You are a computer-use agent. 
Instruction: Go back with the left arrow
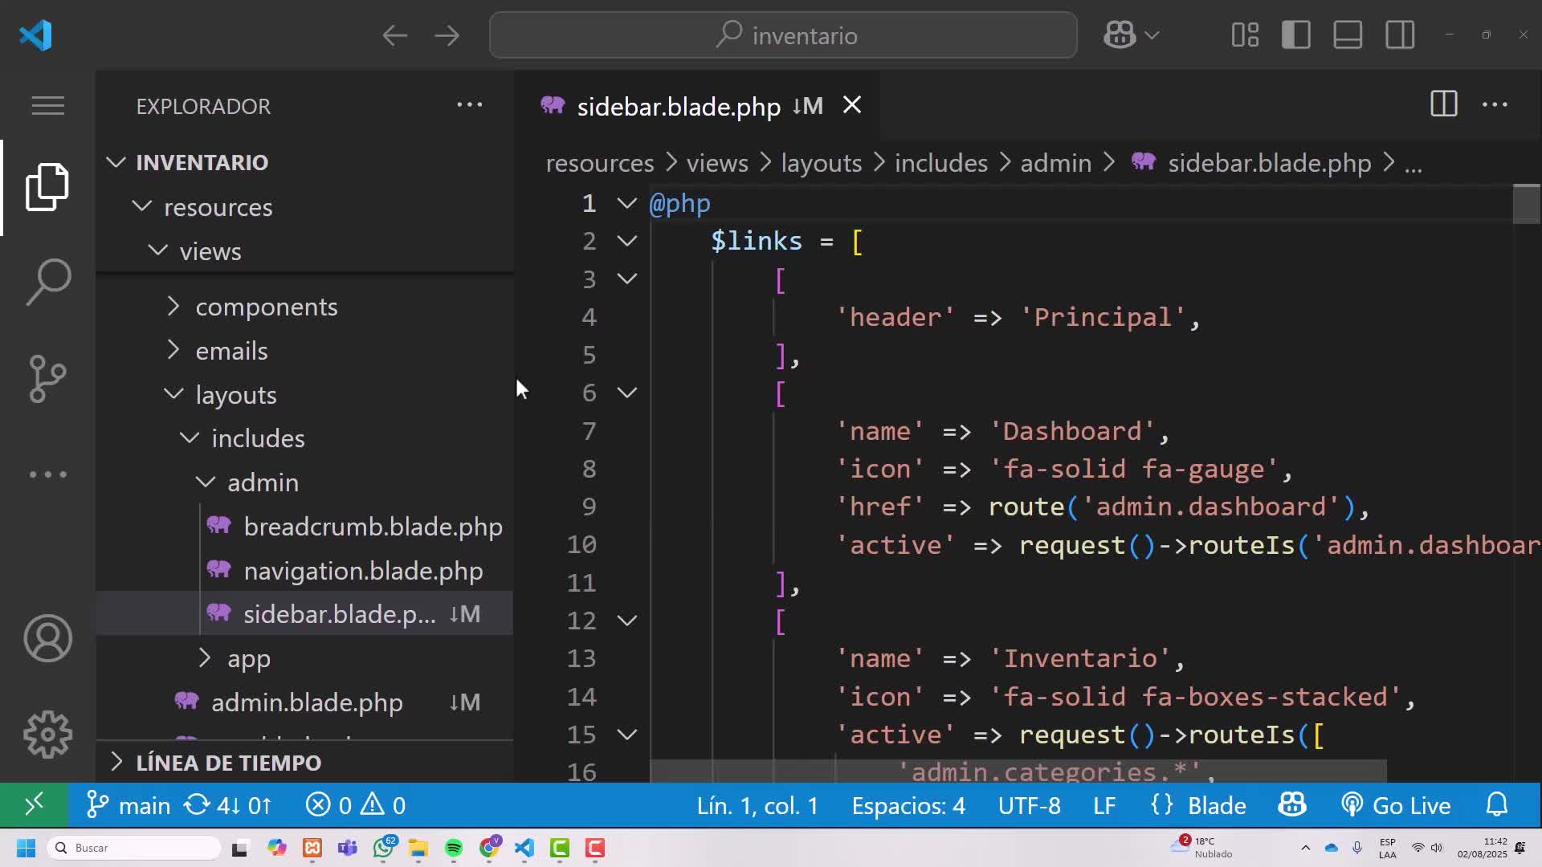click(394, 35)
